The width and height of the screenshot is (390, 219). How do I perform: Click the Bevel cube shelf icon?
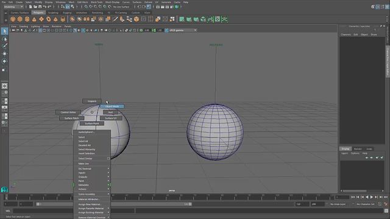coord(136,19)
